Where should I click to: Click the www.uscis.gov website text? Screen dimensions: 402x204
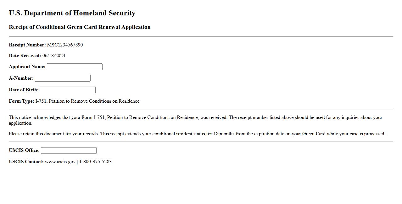[60, 162]
